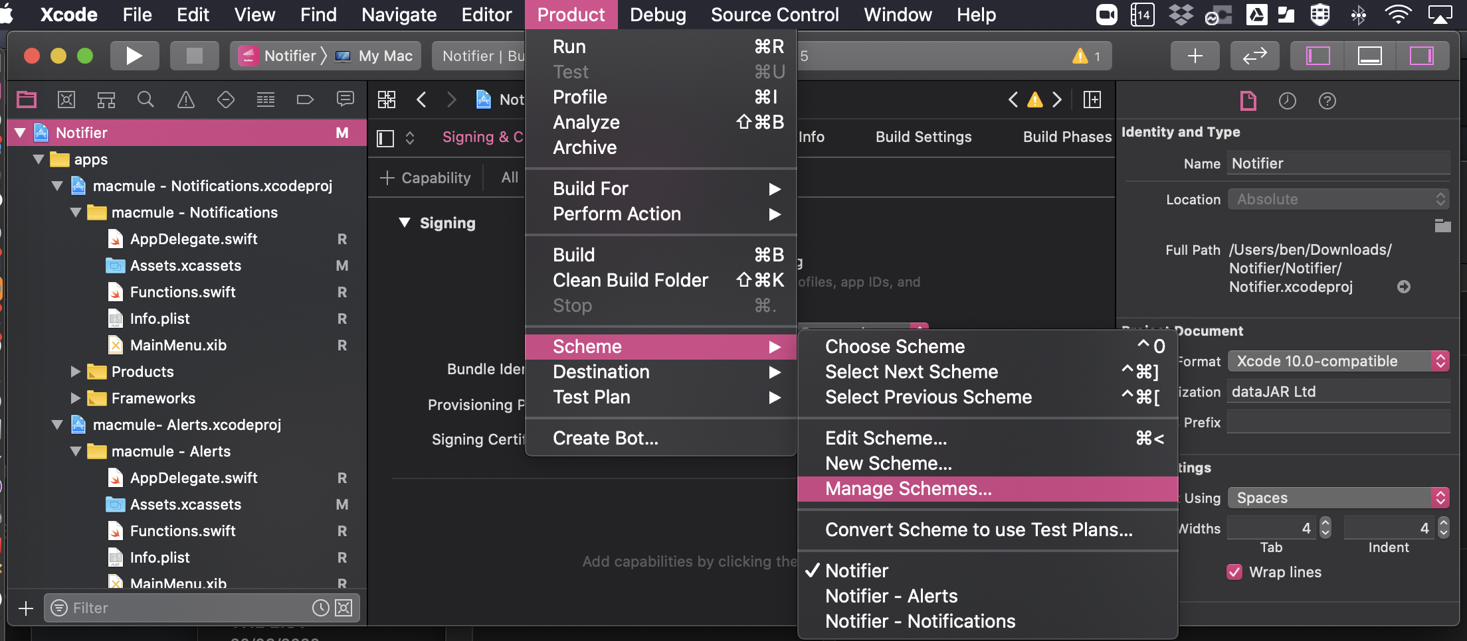Open the Project navigator folder icon
Image resolution: width=1467 pixels, height=641 pixels.
(27, 100)
